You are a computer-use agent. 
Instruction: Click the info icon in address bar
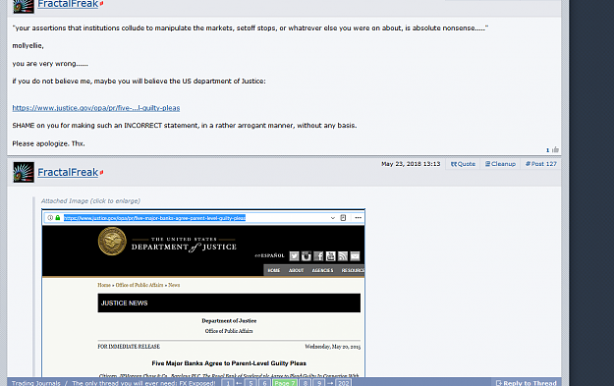[50, 218]
